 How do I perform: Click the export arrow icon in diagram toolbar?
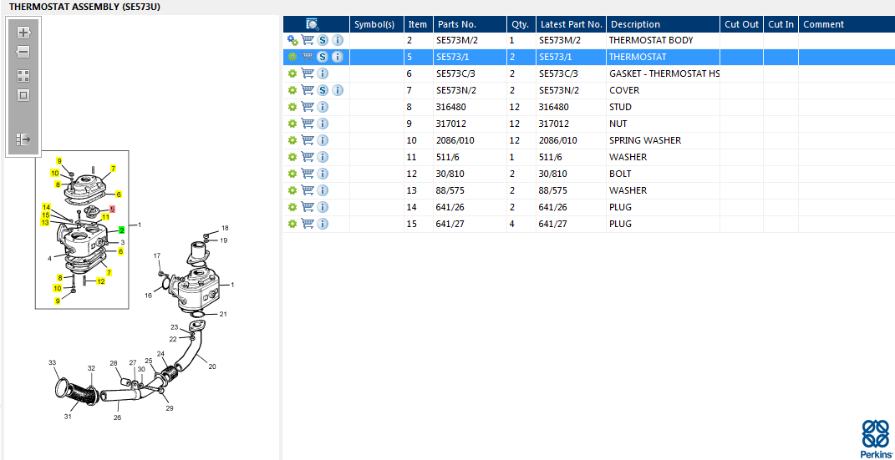coord(23,139)
